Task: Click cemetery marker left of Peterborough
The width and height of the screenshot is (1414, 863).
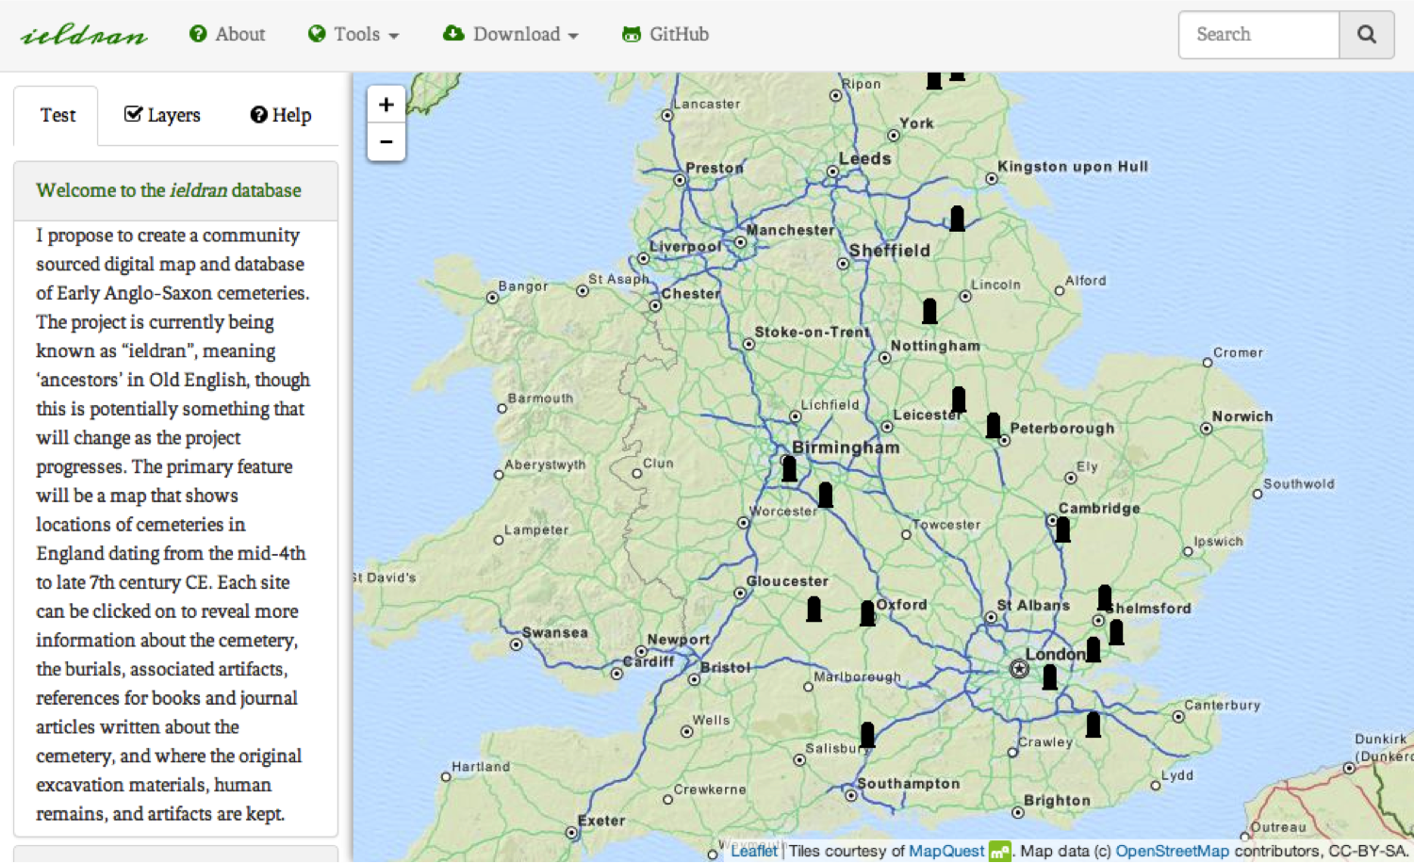Action: (993, 426)
